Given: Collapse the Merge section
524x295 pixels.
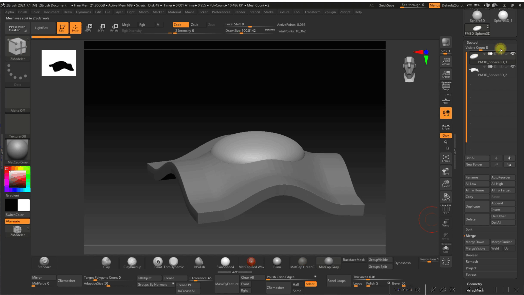Looking at the screenshot, I should pyautogui.click(x=471, y=236).
